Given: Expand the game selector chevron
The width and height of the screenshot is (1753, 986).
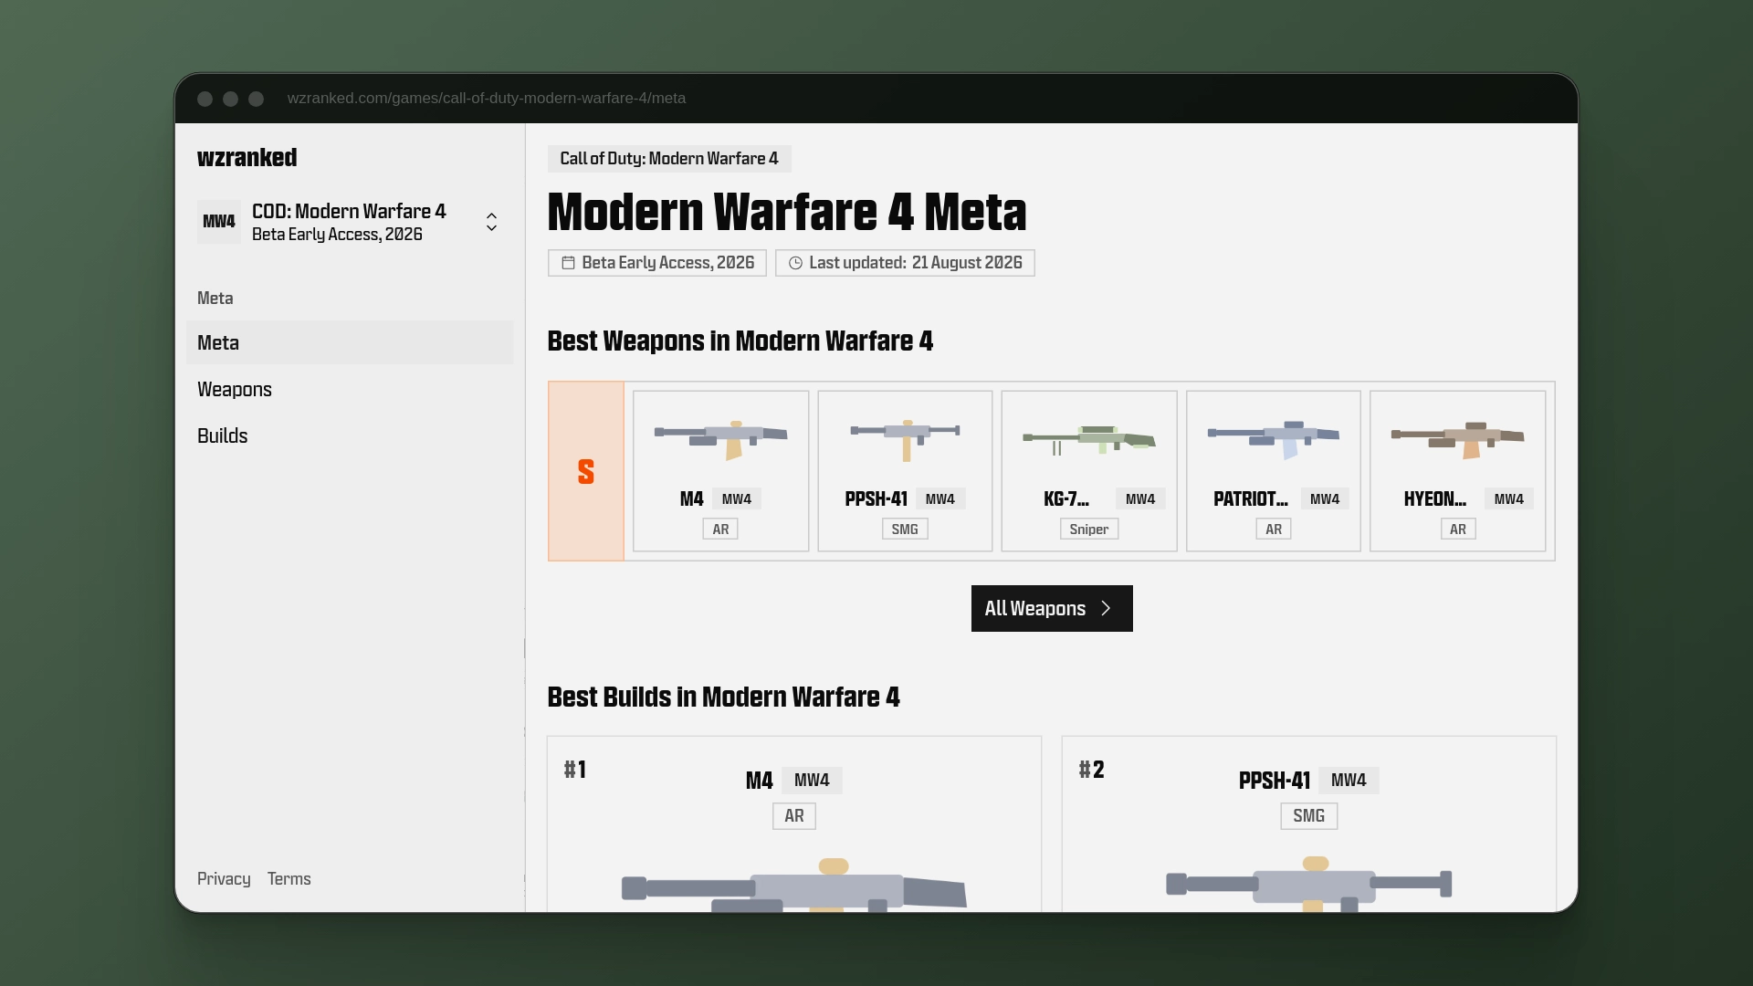Looking at the screenshot, I should click(x=491, y=222).
